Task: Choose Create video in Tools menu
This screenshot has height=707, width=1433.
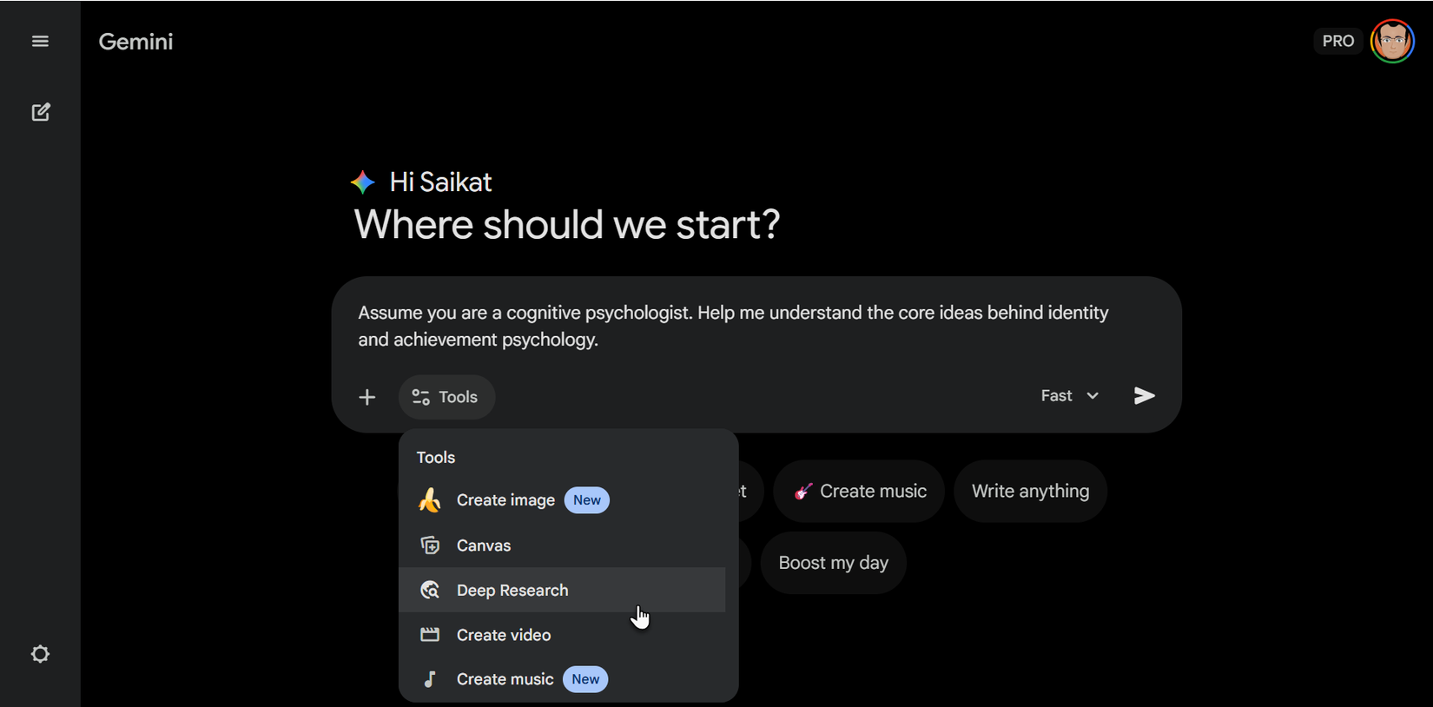Action: point(504,635)
